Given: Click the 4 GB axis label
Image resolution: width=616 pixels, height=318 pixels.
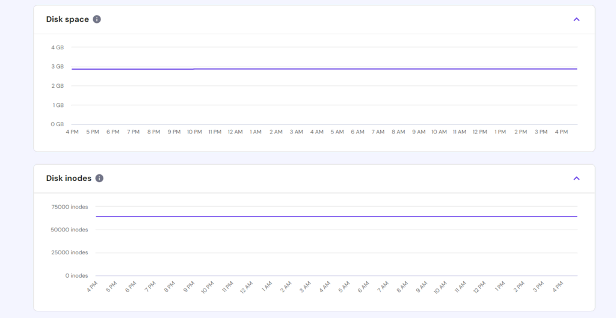Looking at the screenshot, I should (57, 47).
